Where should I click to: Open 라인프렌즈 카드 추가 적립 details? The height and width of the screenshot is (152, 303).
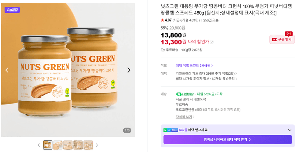point(206,73)
